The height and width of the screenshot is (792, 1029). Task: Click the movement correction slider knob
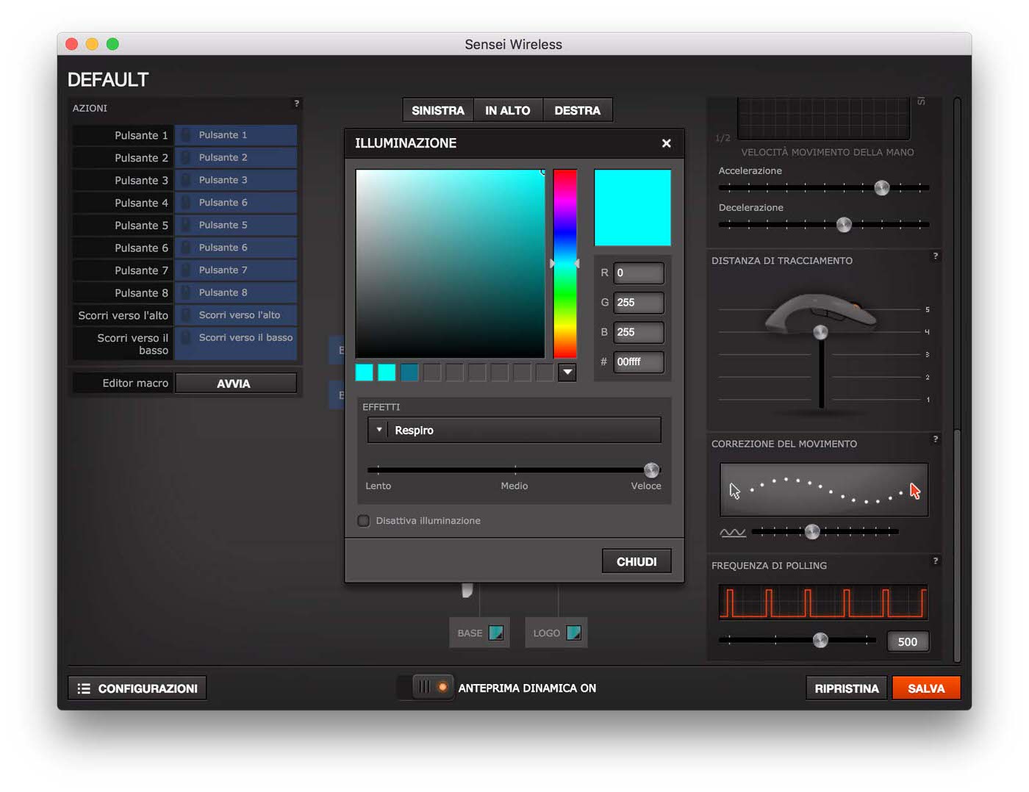point(812,531)
